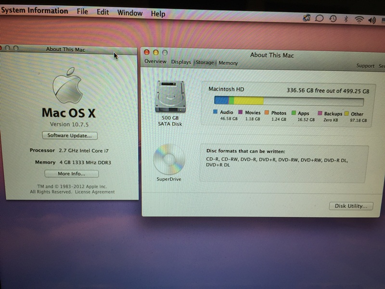
Task: Click the Macintosh HD storage usage bar
Action: coord(289,101)
